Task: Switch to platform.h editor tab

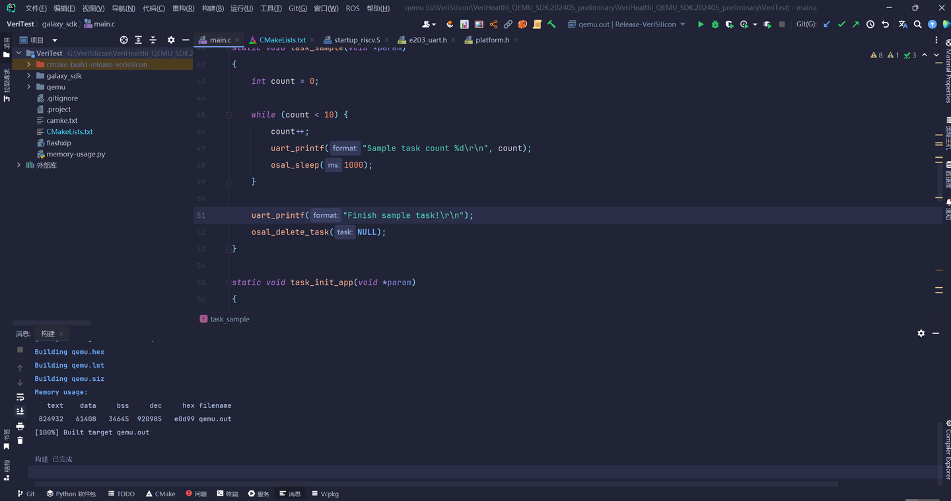Action: pyautogui.click(x=492, y=40)
